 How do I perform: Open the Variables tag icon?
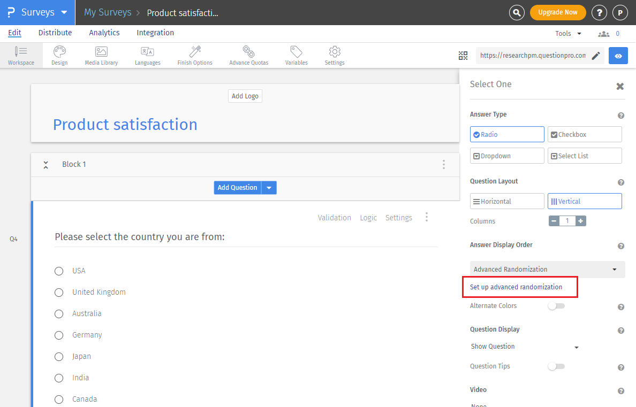(x=296, y=55)
